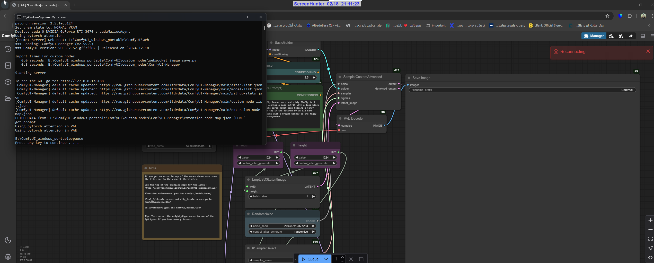Open the queue history sidebar panel
This screenshot has width=654, height=263.
(x=8, y=49)
